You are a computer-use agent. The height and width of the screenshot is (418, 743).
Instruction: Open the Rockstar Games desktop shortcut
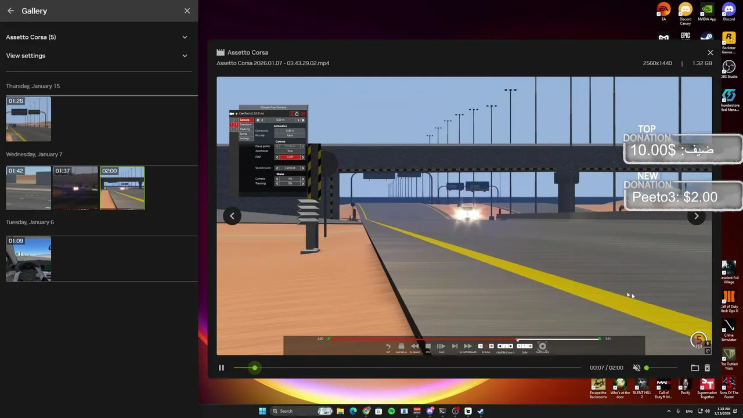pyautogui.click(x=728, y=42)
